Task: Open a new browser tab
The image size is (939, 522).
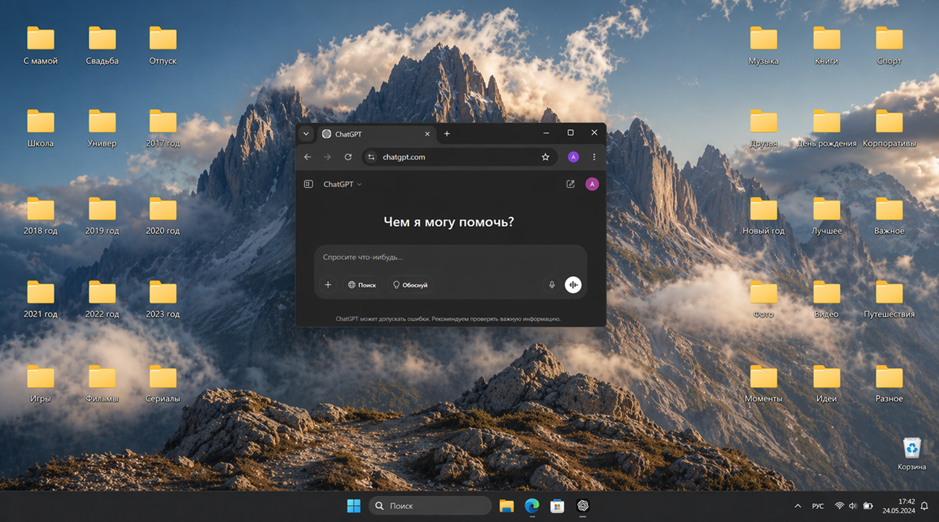Action: click(x=447, y=133)
